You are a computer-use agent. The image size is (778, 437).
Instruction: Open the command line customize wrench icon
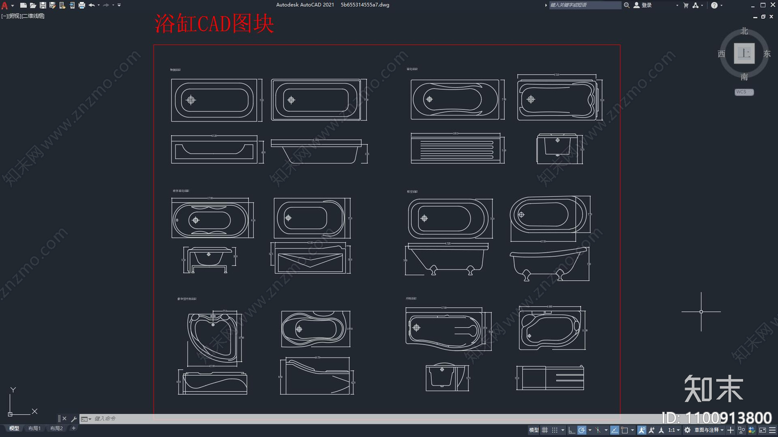74,419
